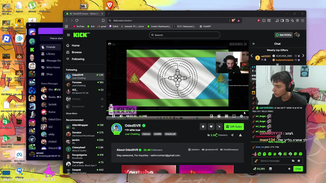
Task: View the 10,261 channel points balance
Action: 259,169
